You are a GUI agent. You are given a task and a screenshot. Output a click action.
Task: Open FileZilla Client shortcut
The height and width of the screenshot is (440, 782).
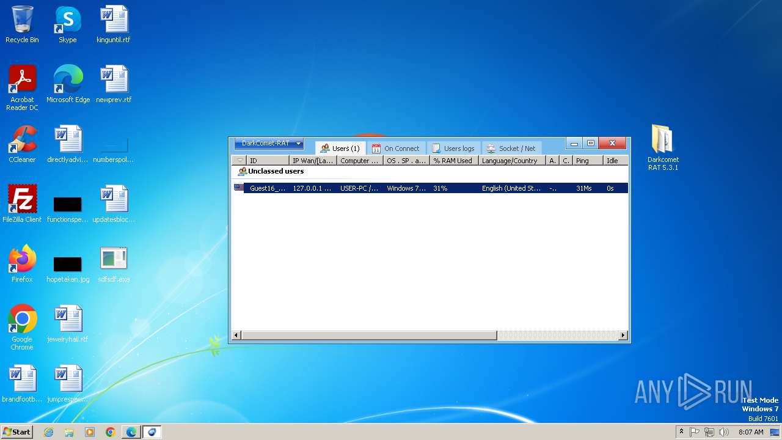[22, 204]
